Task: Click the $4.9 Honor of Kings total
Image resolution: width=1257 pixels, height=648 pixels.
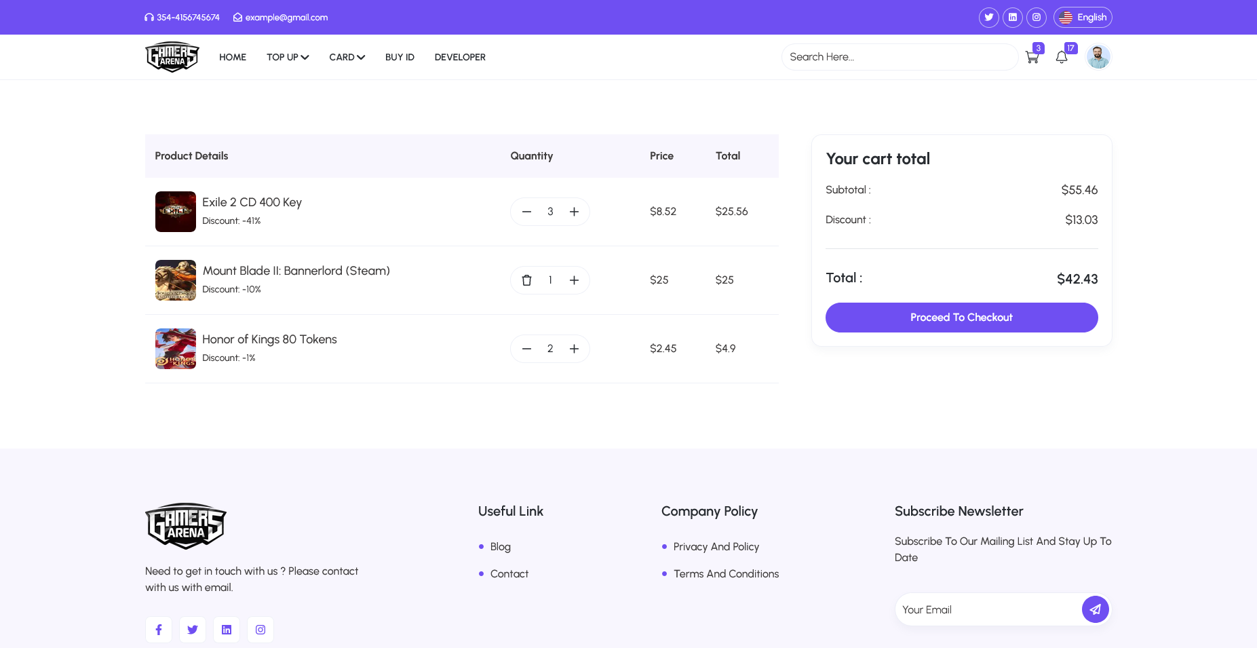Action: pos(725,349)
